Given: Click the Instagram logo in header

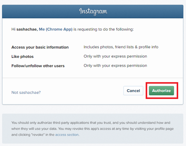Looking at the screenshot, I should pos(93,11).
